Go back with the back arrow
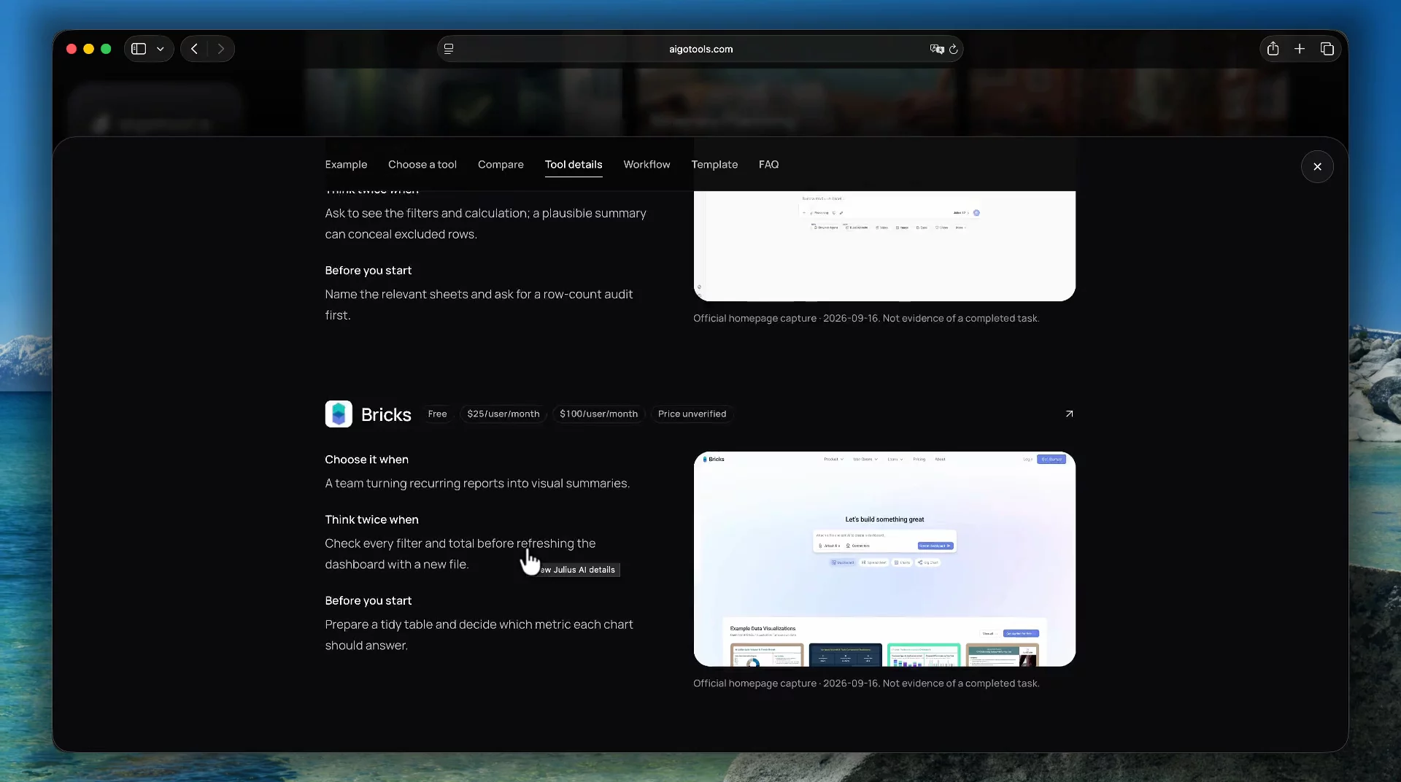 194,49
